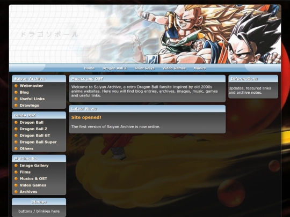Select Video Games in the top navigation bar
Image resolution: width=290 pixels, height=217 pixels.
pos(174,68)
